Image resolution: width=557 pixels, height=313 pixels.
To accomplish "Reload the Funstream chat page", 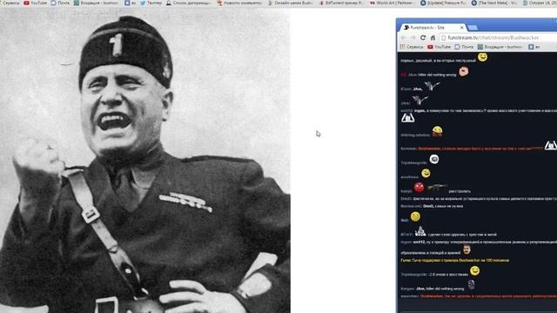I will pos(423,37).
